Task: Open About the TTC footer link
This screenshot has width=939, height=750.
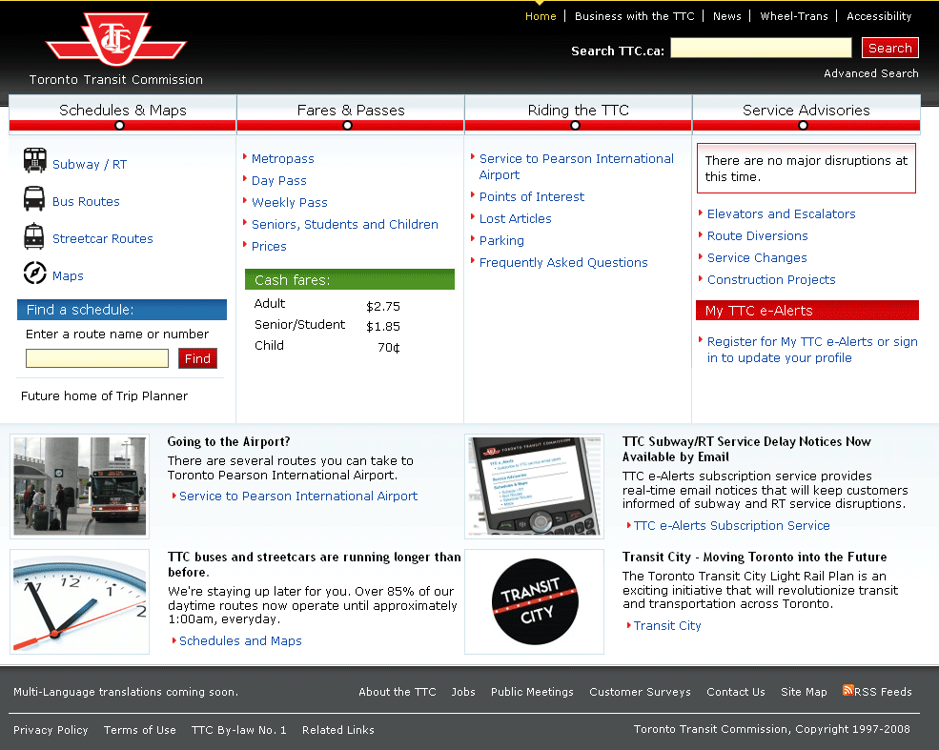Action: (397, 691)
